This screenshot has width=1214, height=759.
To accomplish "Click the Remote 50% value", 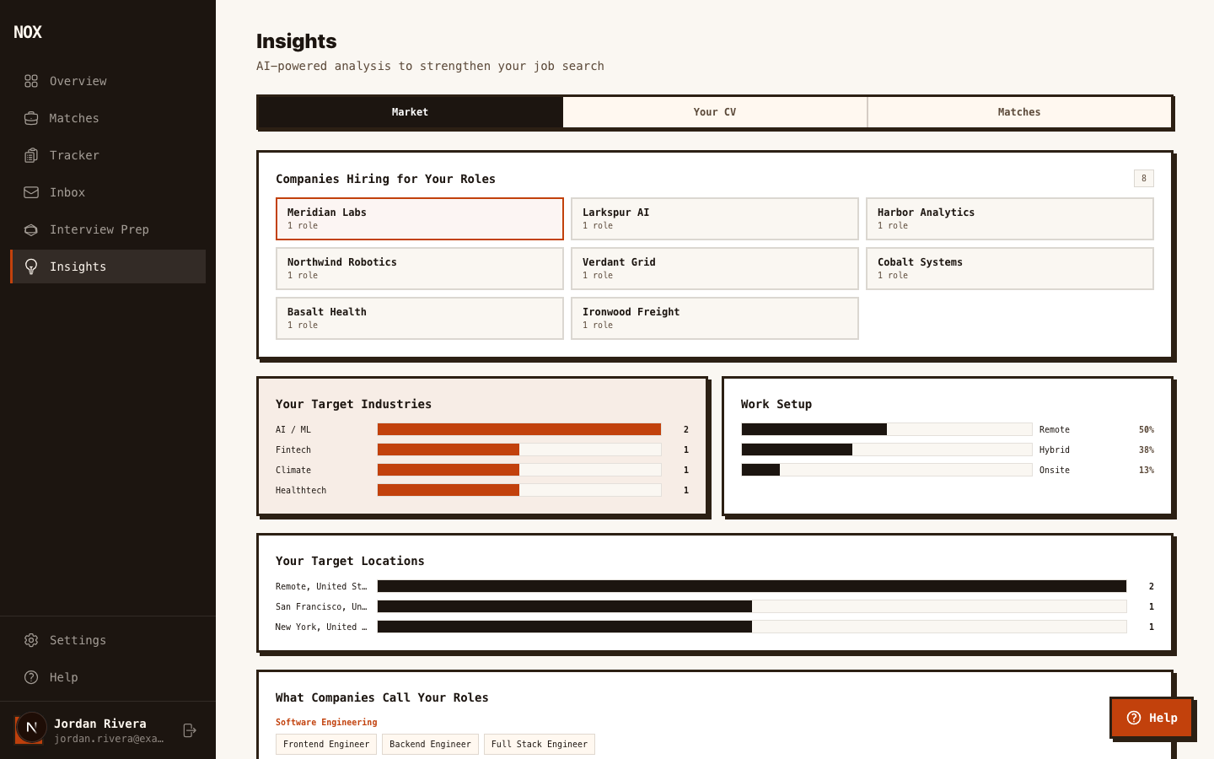I will [1147, 429].
